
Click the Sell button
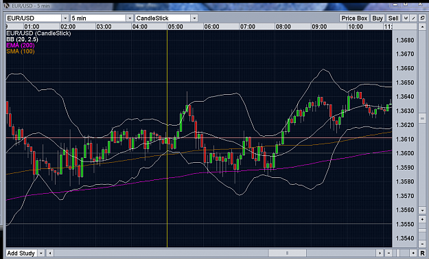(393, 19)
